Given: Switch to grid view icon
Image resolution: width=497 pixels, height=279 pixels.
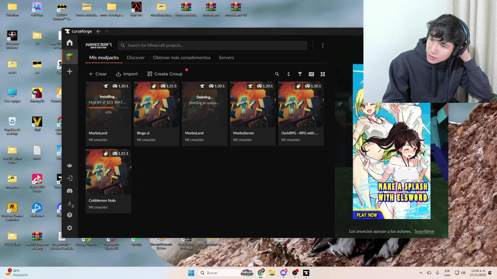Looking at the screenshot, I should click(323, 74).
